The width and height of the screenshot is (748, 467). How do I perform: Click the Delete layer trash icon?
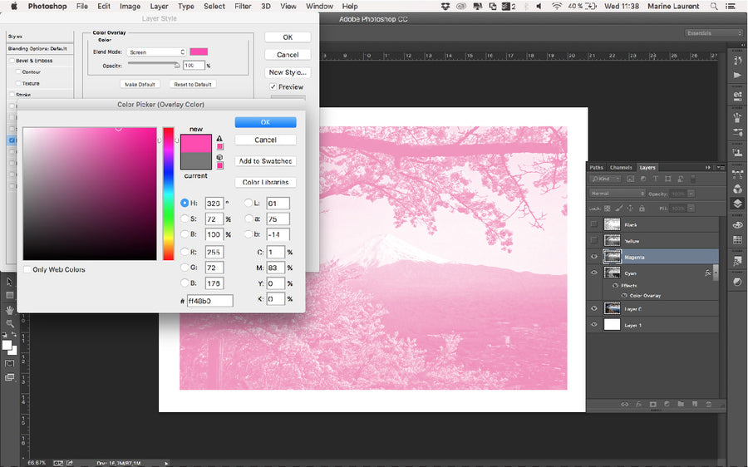708,404
